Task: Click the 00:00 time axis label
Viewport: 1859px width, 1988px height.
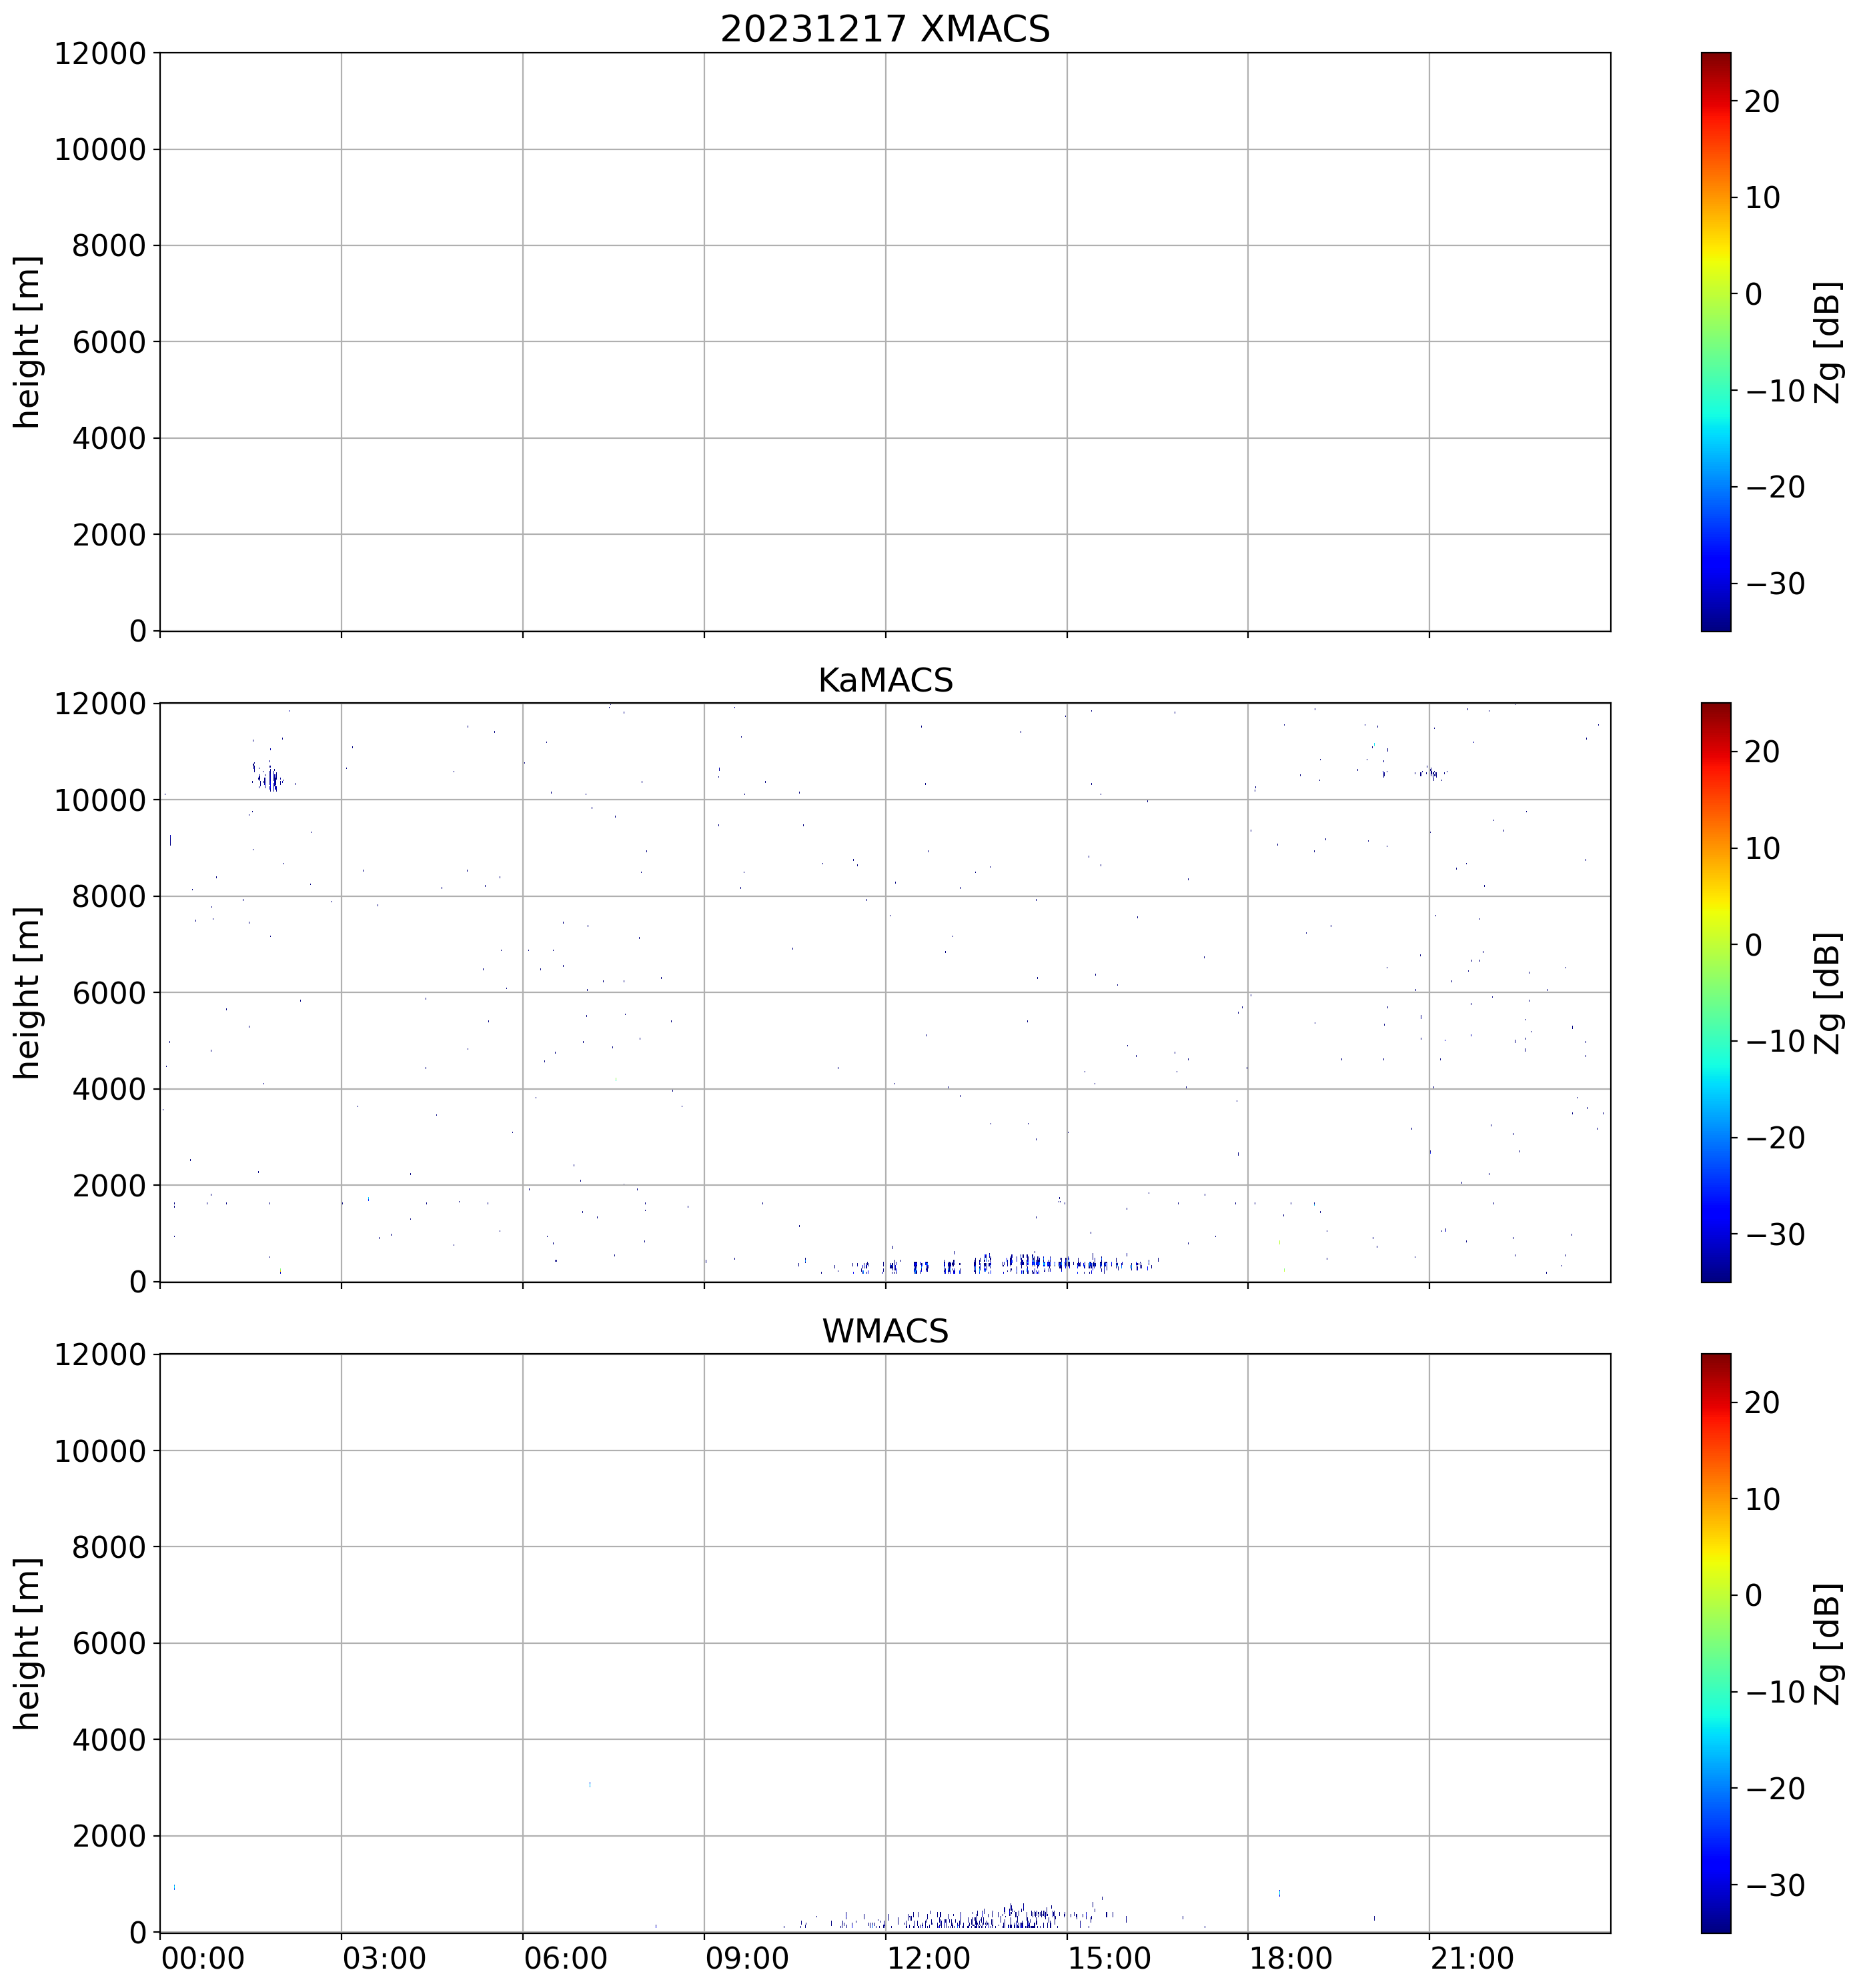Action: [203, 1958]
